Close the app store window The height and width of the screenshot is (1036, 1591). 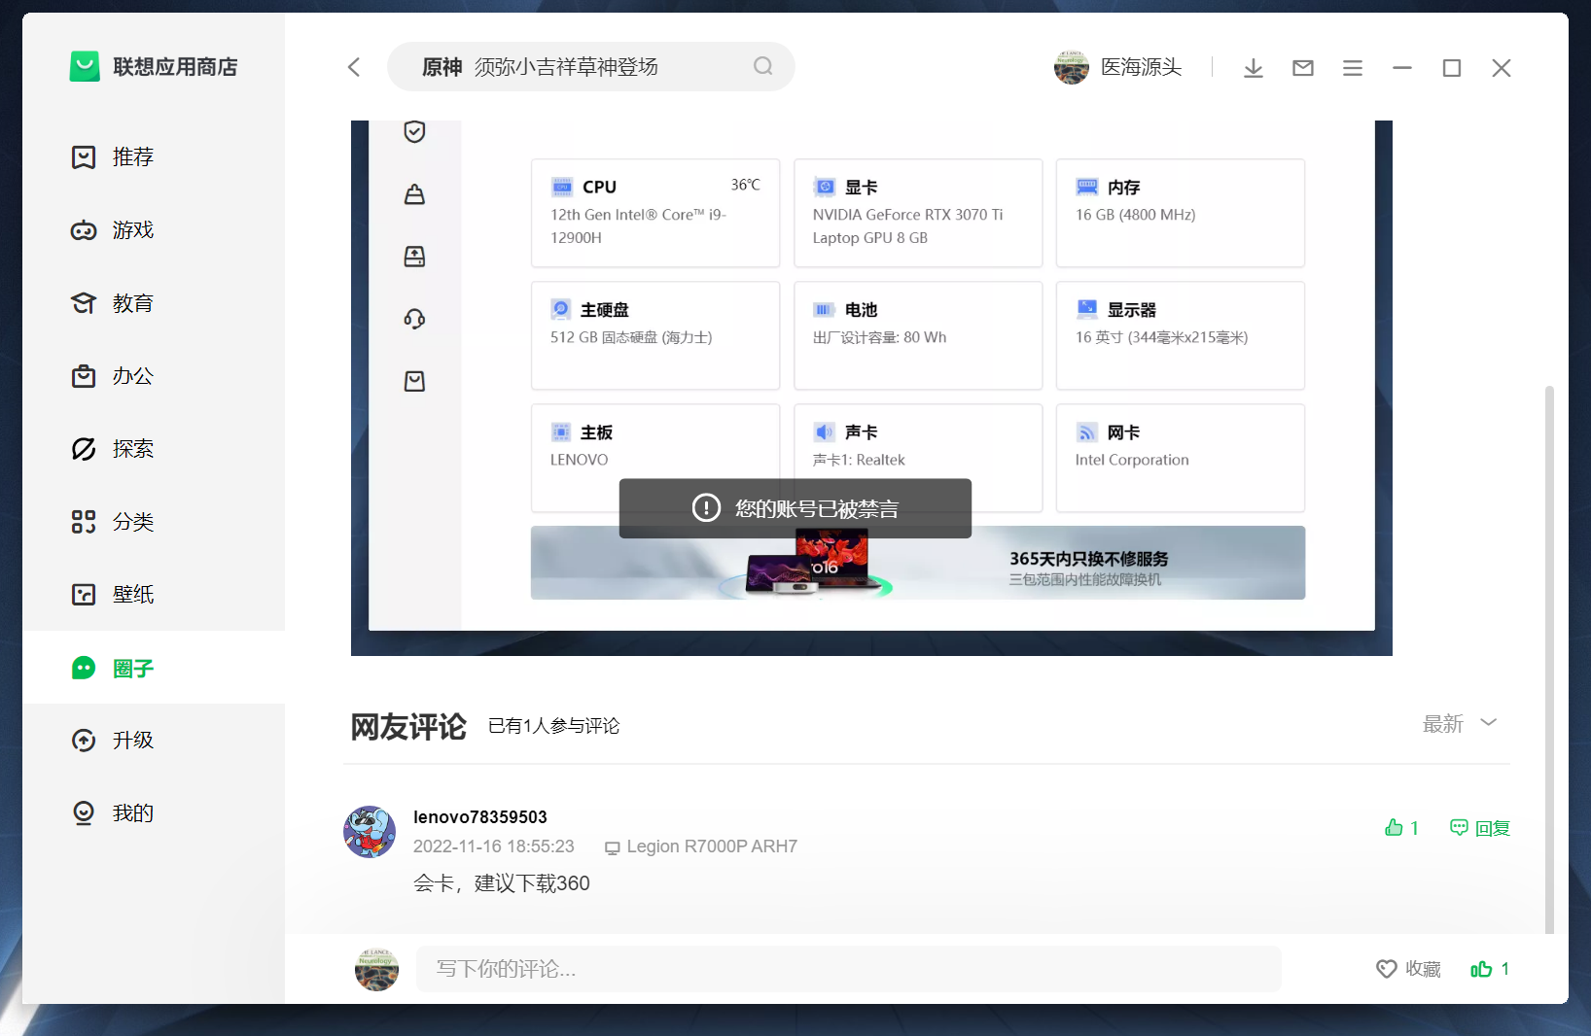(1502, 68)
